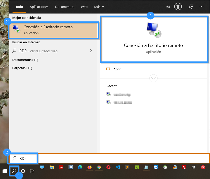The image size is (210, 179).
Task: Switch to the Aplicaciones tab
Action: (x=39, y=7)
